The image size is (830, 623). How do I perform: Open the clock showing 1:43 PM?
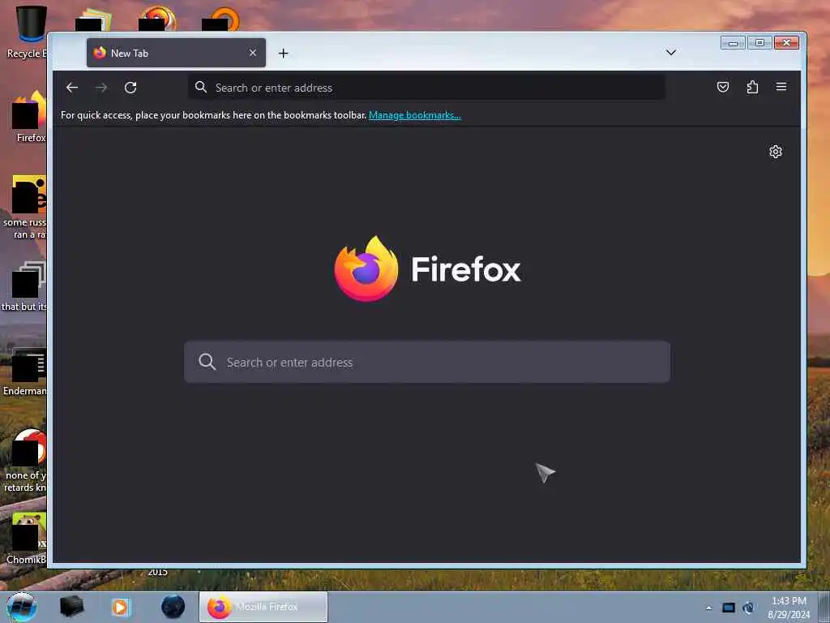(789, 608)
